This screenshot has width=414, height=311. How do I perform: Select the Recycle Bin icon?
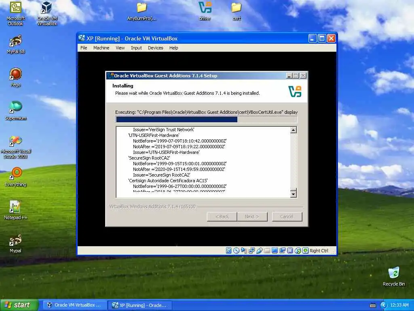[394, 277]
